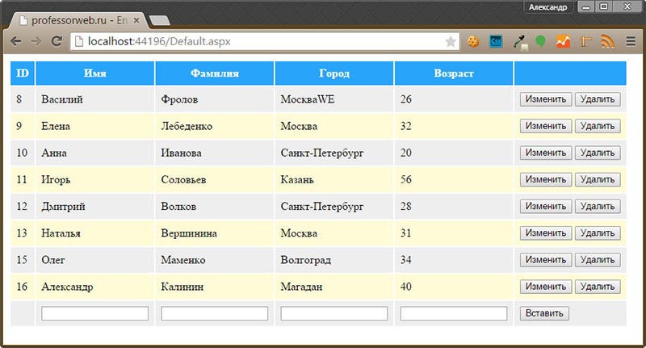This screenshot has width=646, height=348.
Task: Click the ID column header
Action: click(23, 73)
